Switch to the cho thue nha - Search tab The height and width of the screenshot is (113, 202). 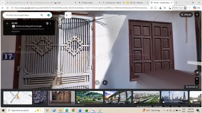pyautogui.click(x=113, y=3)
